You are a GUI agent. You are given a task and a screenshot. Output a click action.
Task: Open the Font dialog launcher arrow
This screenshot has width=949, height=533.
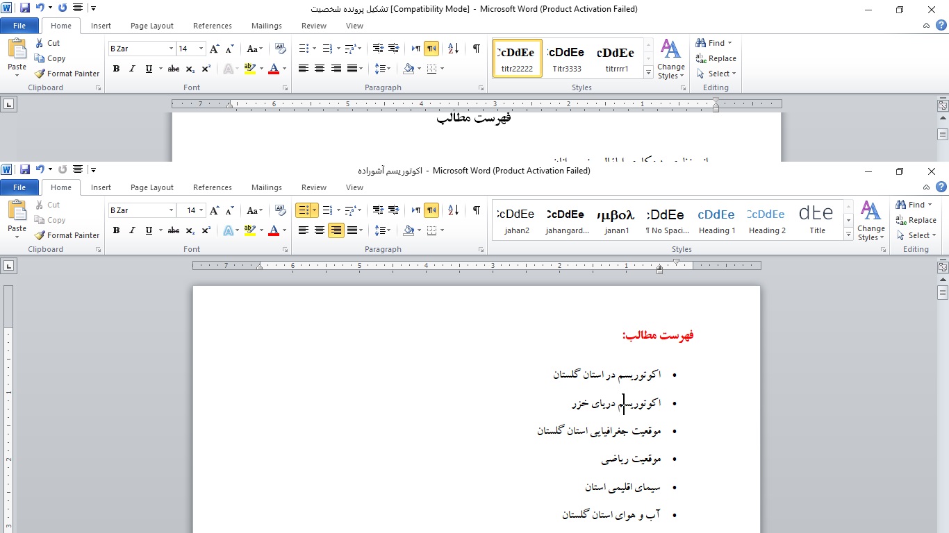(285, 249)
